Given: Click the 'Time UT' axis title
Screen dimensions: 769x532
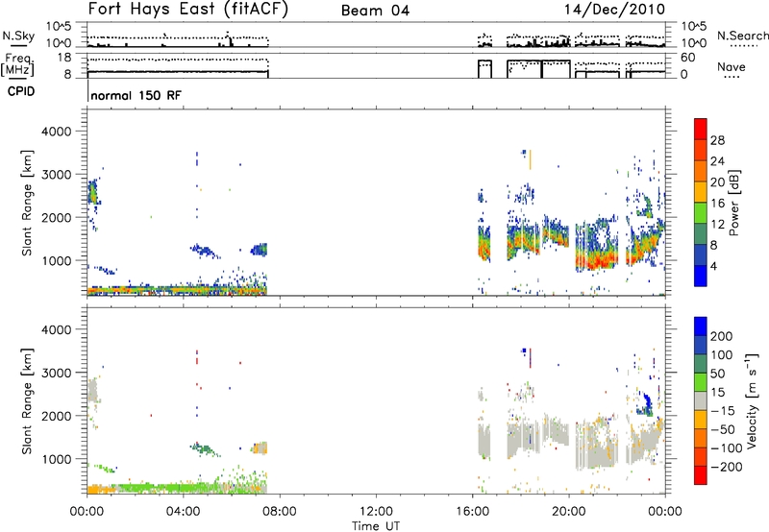Looking at the screenshot, I should click(x=376, y=525).
